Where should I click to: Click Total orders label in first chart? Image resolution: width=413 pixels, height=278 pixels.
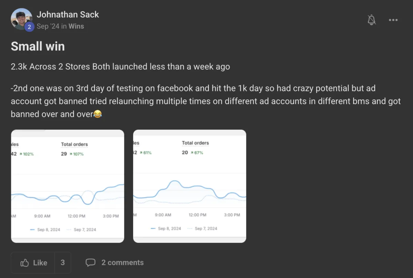point(74,144)
